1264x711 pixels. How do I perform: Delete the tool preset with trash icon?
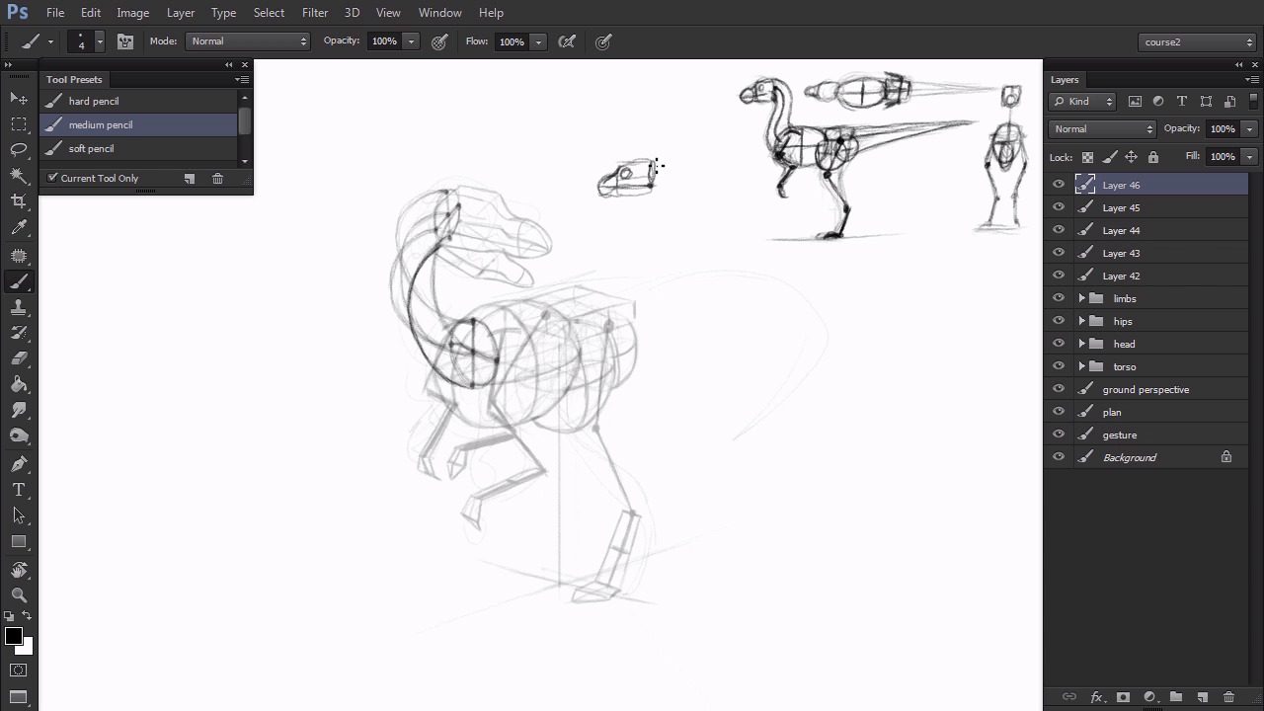[218, 179]
